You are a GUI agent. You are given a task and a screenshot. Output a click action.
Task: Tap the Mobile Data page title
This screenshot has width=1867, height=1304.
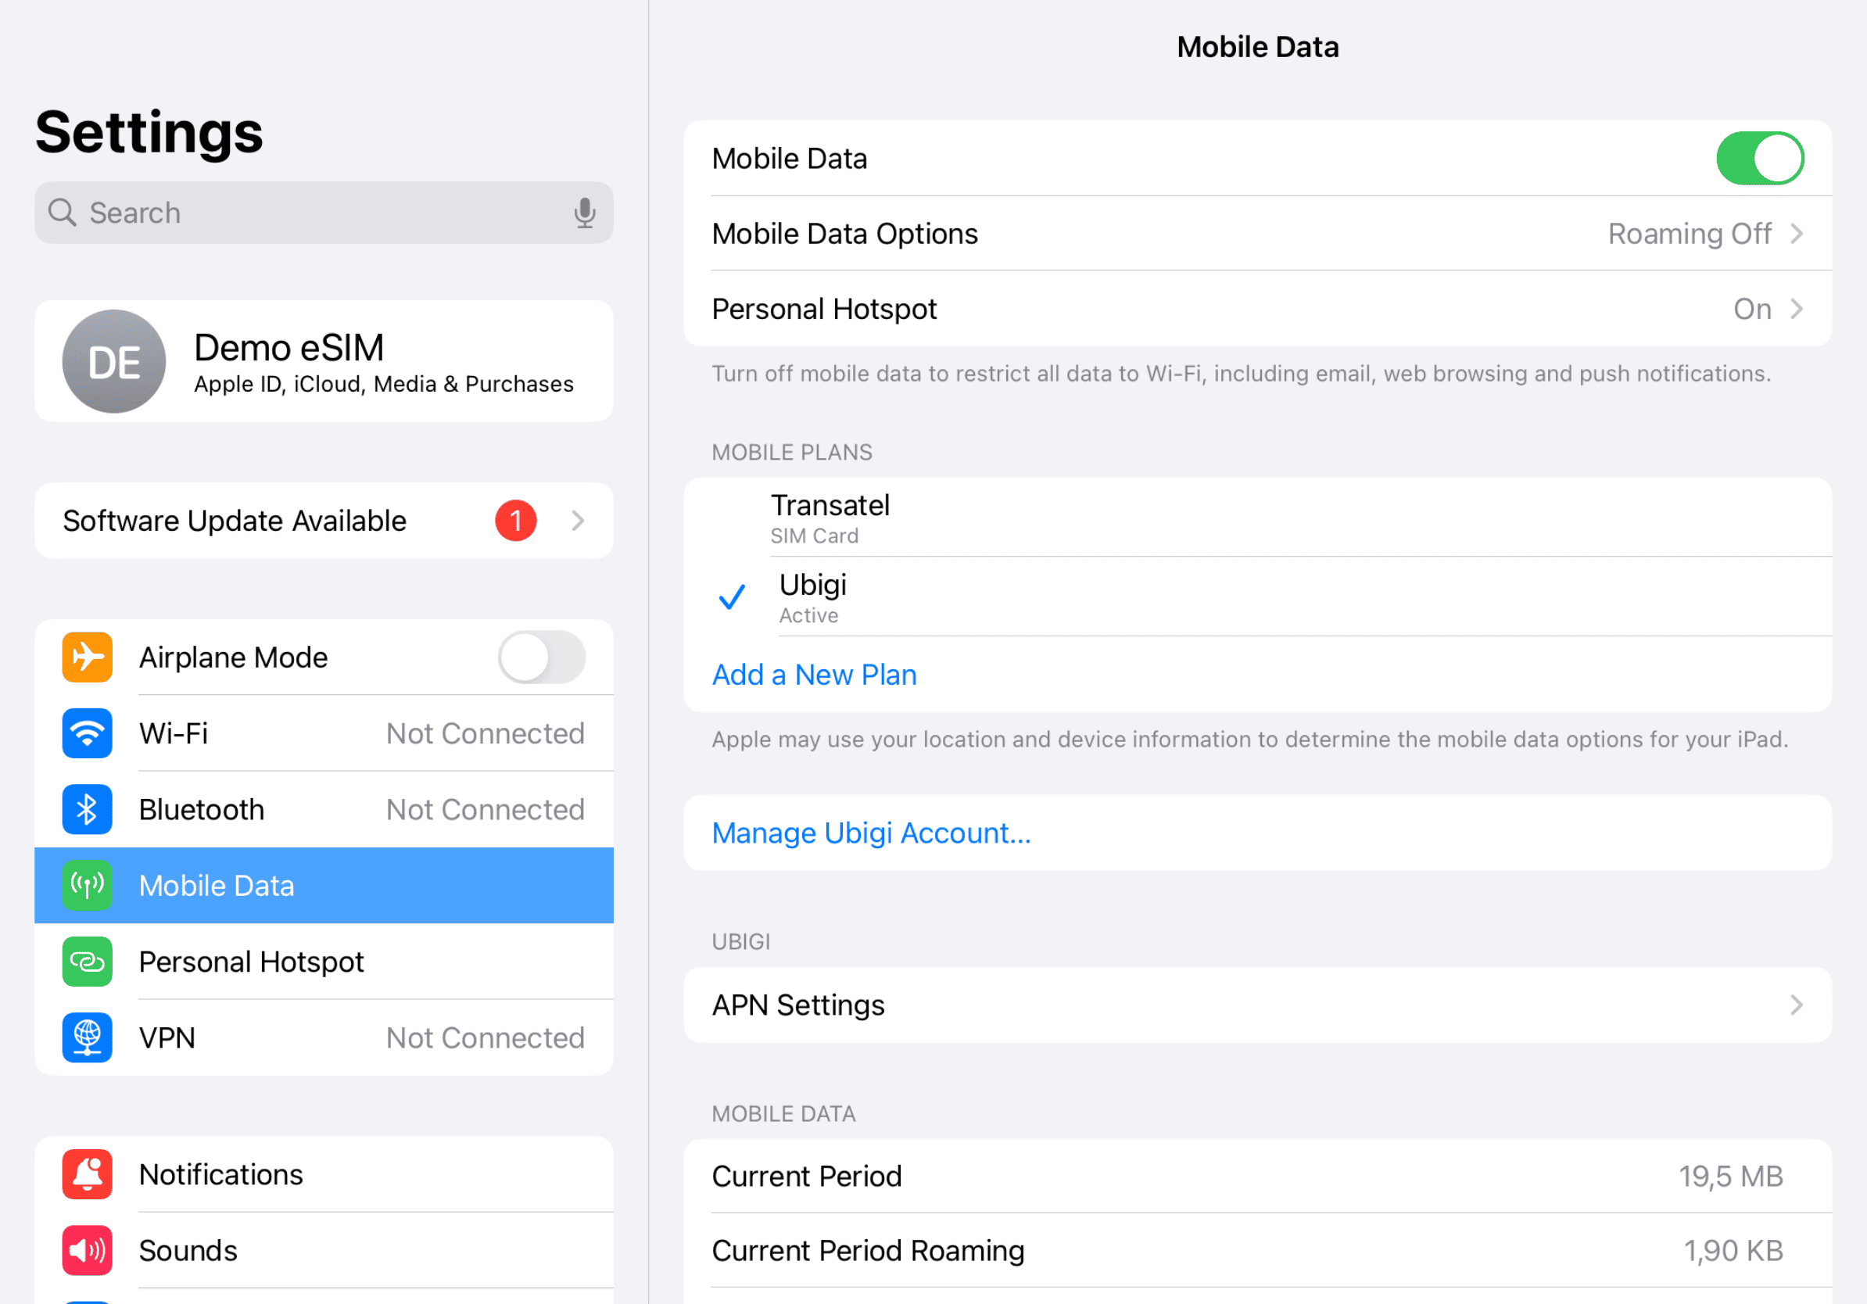click(1258, 47)
